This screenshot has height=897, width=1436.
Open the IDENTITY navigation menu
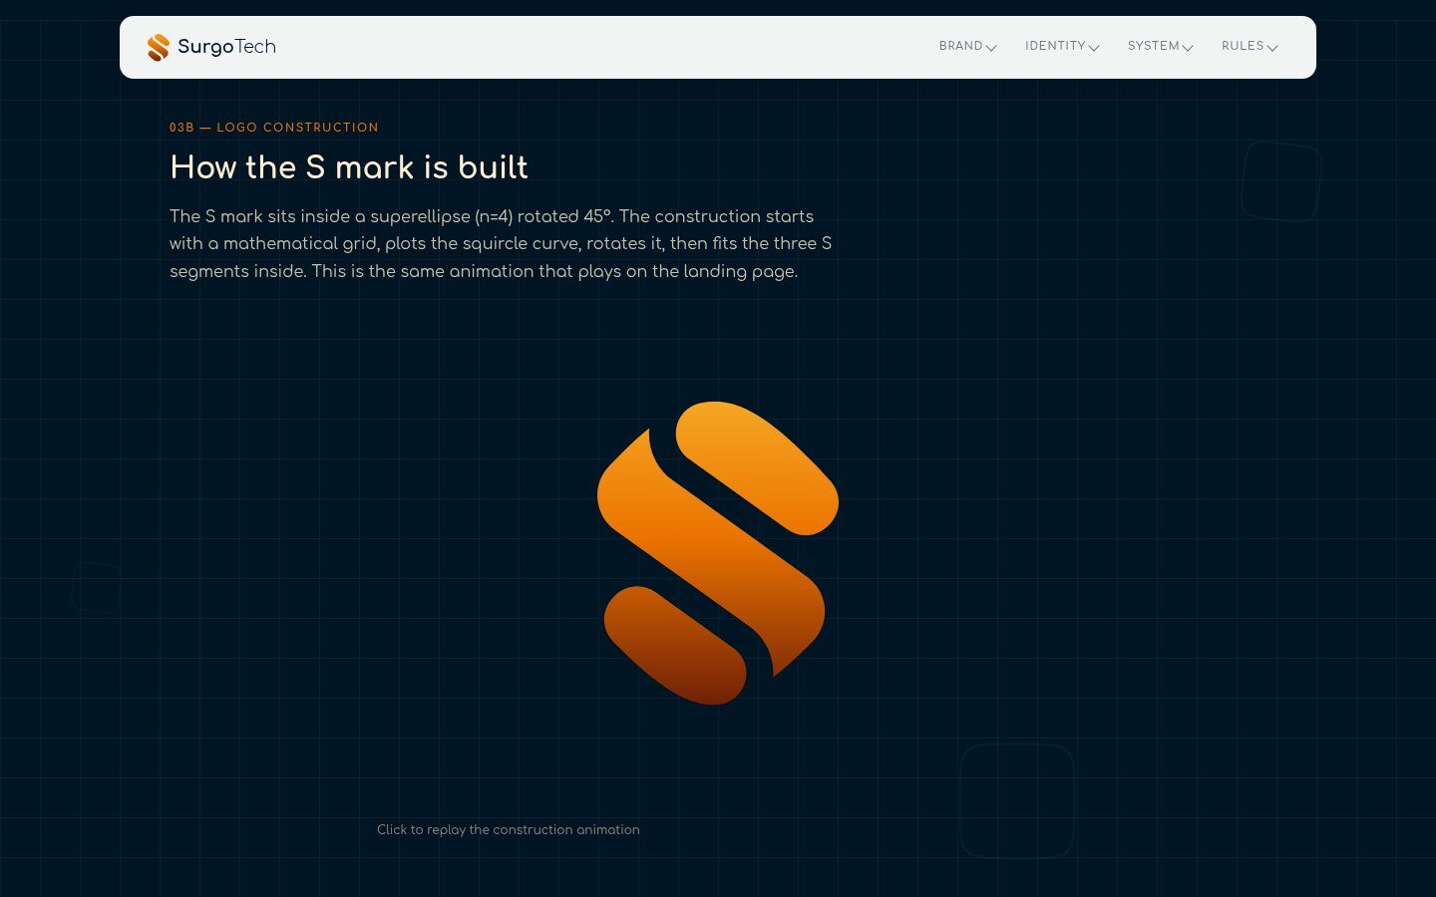coord(1062,47)
